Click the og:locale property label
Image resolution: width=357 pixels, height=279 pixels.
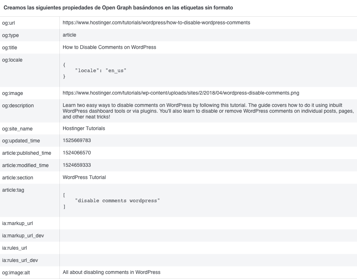pyautogui.click(x=12, y=60)
